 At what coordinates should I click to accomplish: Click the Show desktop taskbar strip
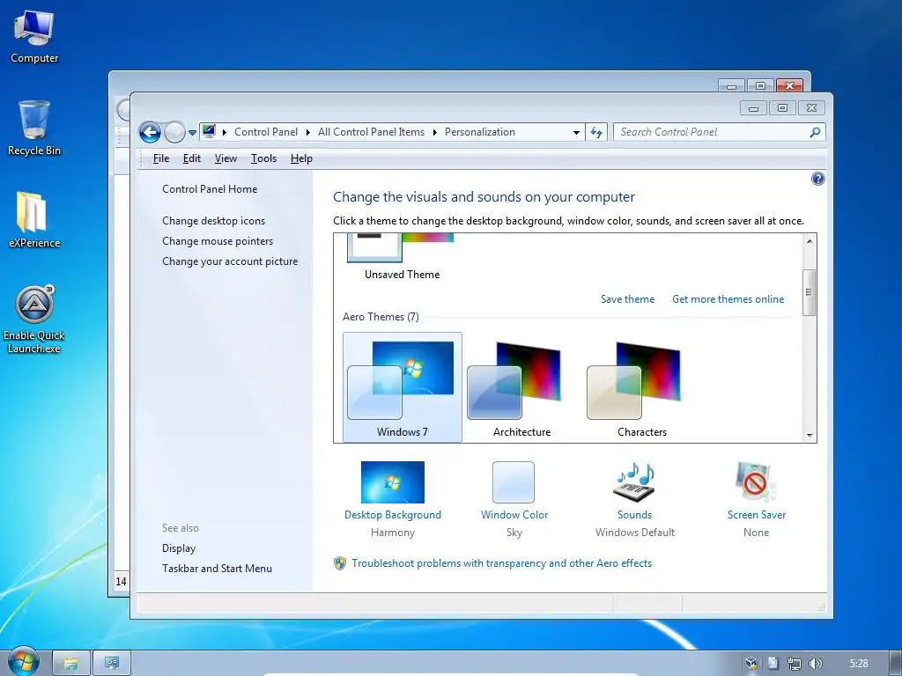click(895, 664)
